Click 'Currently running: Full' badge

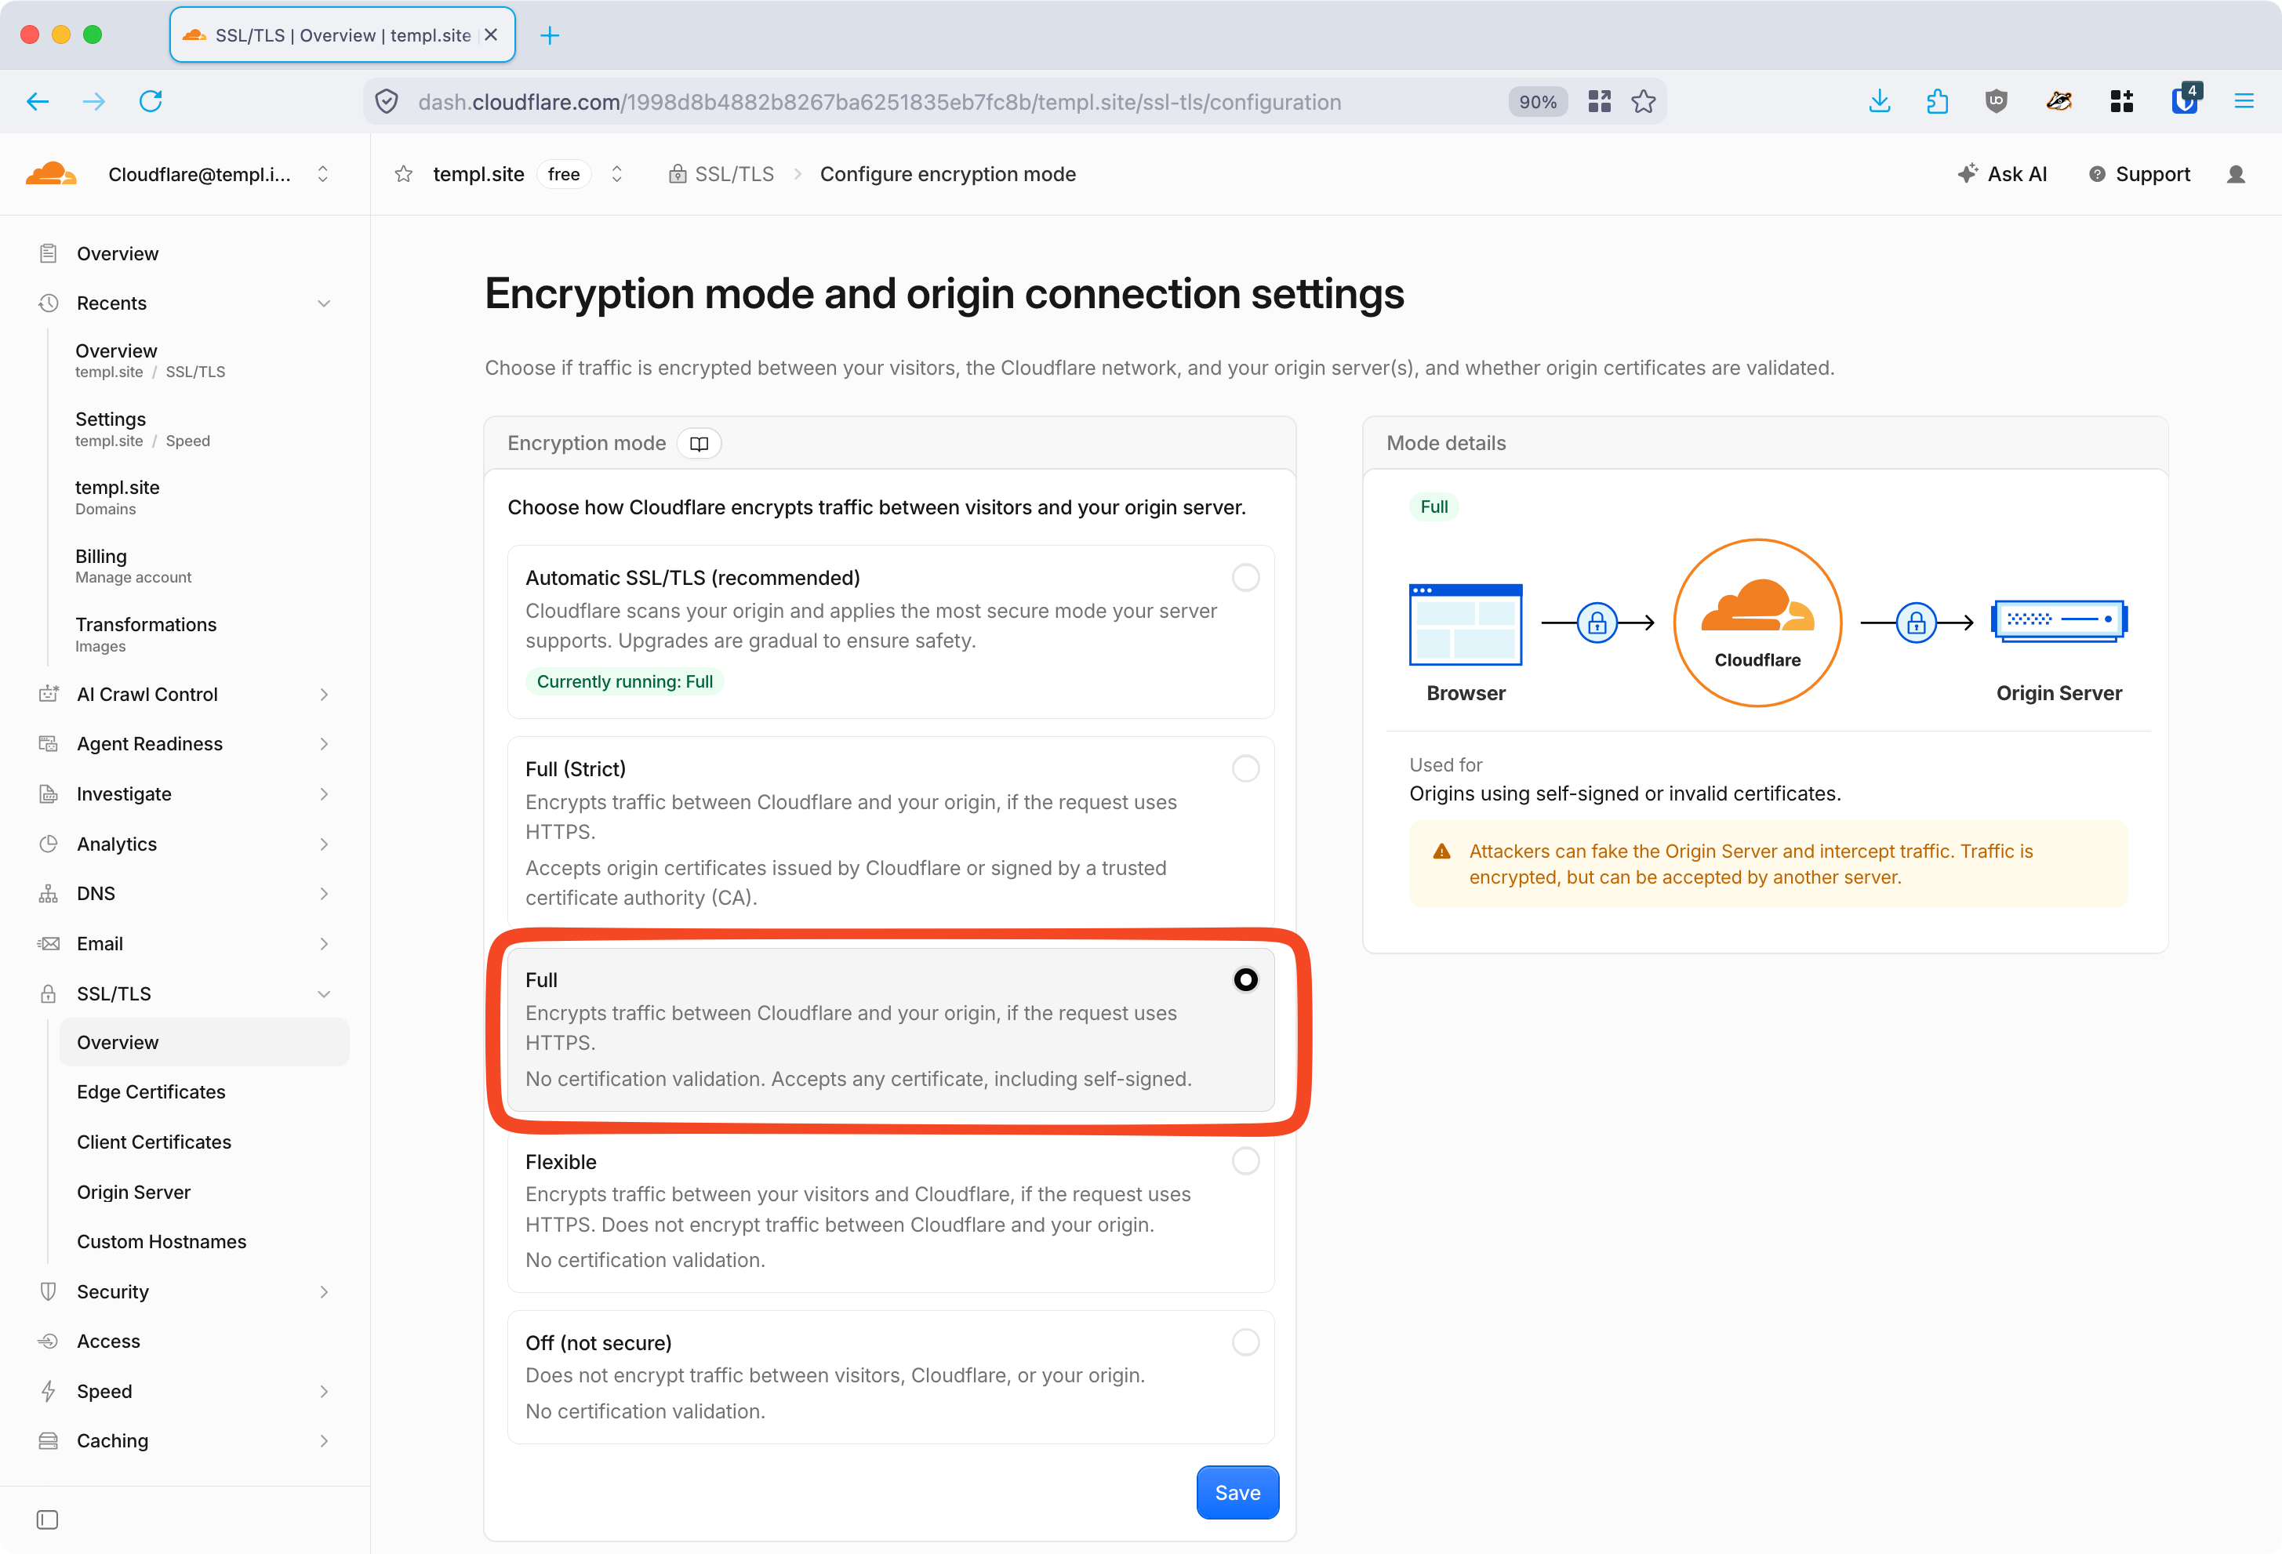[624, 681]
